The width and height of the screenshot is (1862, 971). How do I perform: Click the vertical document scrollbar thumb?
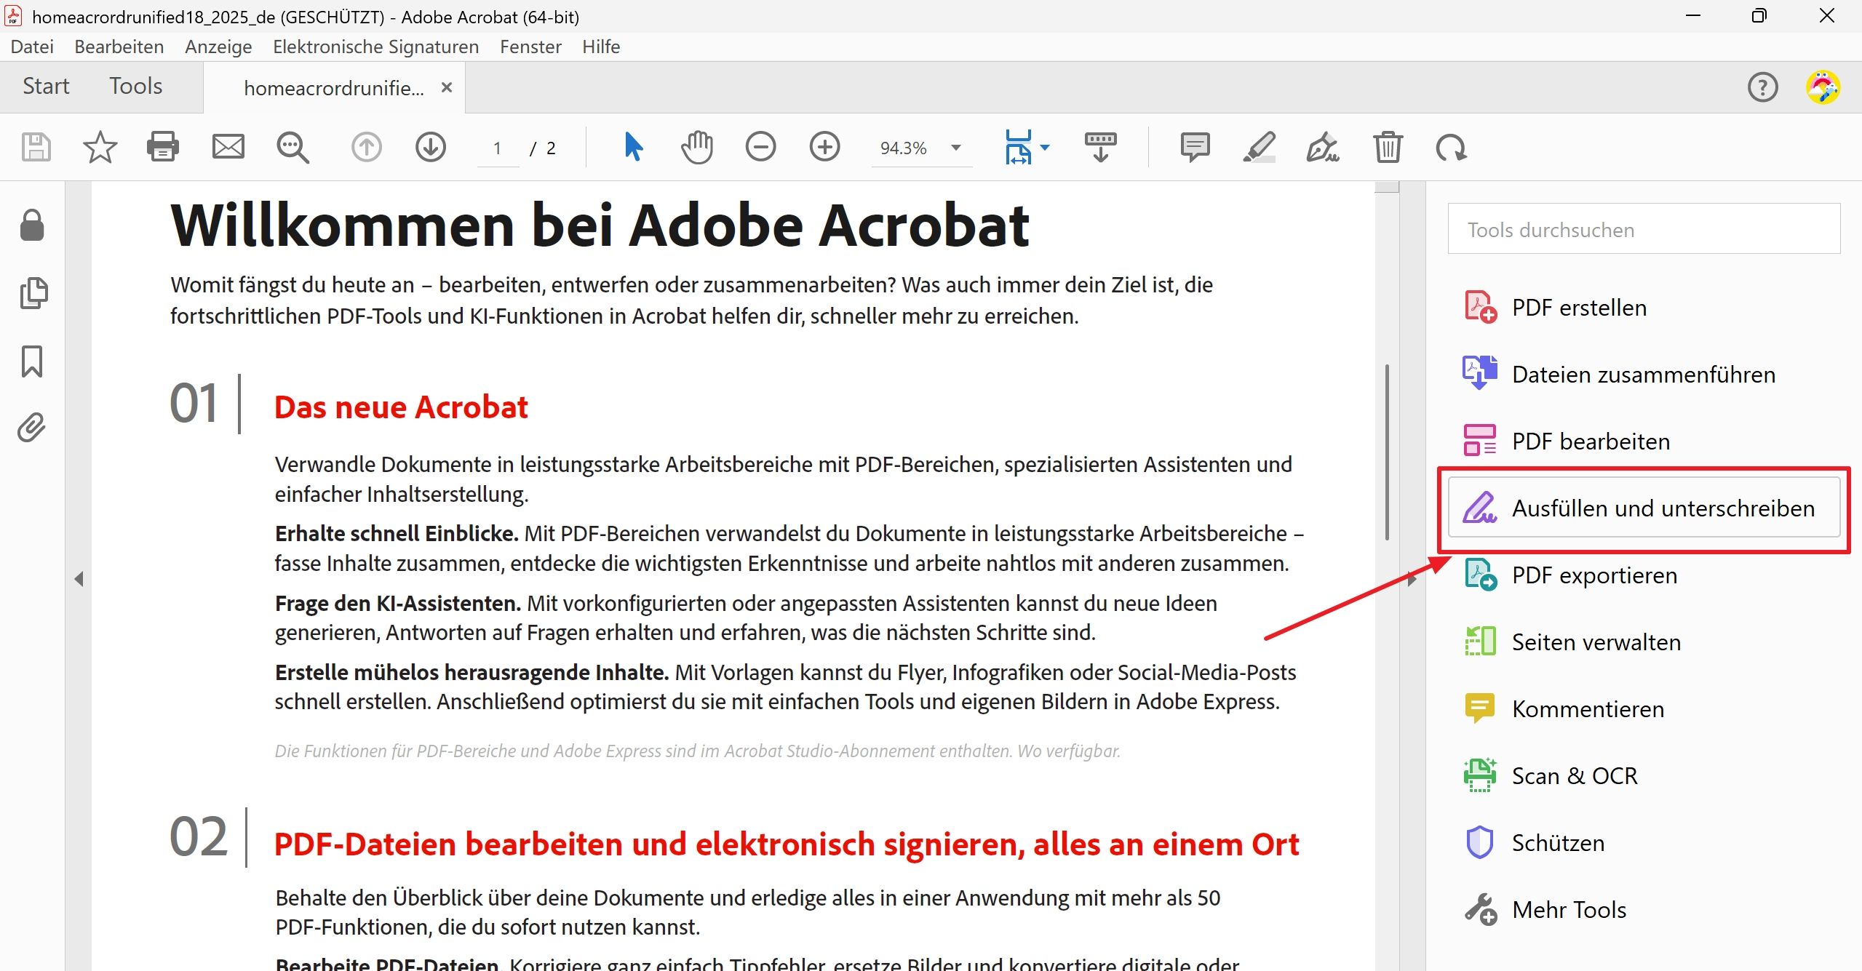click(x=1387, y=451)
